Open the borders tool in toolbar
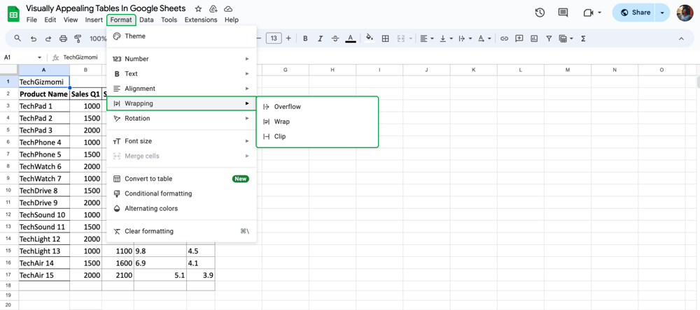The image size is (700, 310). [x=385, y=38]
